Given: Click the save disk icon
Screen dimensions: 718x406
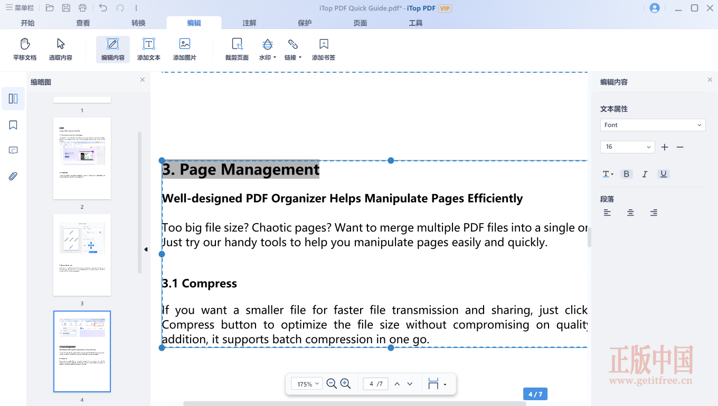Looking at the screenshot, I should click(66, 8).
